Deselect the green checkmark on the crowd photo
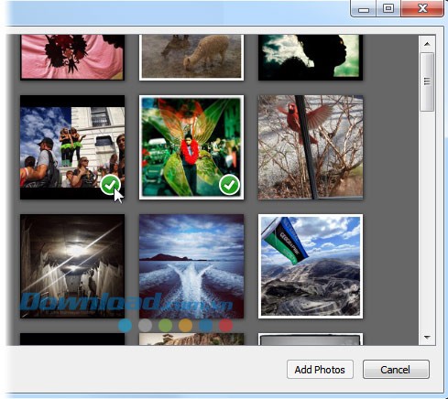 click(110, 185)
